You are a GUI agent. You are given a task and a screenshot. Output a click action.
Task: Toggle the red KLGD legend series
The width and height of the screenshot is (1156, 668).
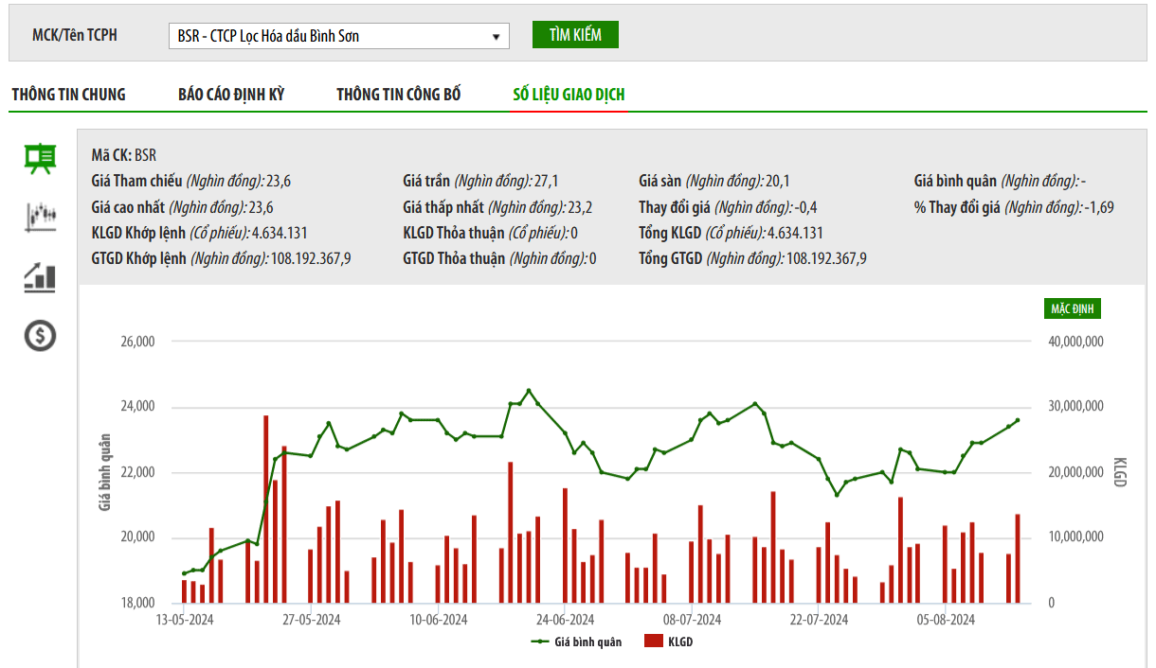coord(668,642)
